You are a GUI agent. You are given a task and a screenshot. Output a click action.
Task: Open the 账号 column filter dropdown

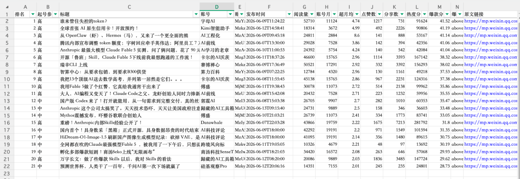(230, 14)
